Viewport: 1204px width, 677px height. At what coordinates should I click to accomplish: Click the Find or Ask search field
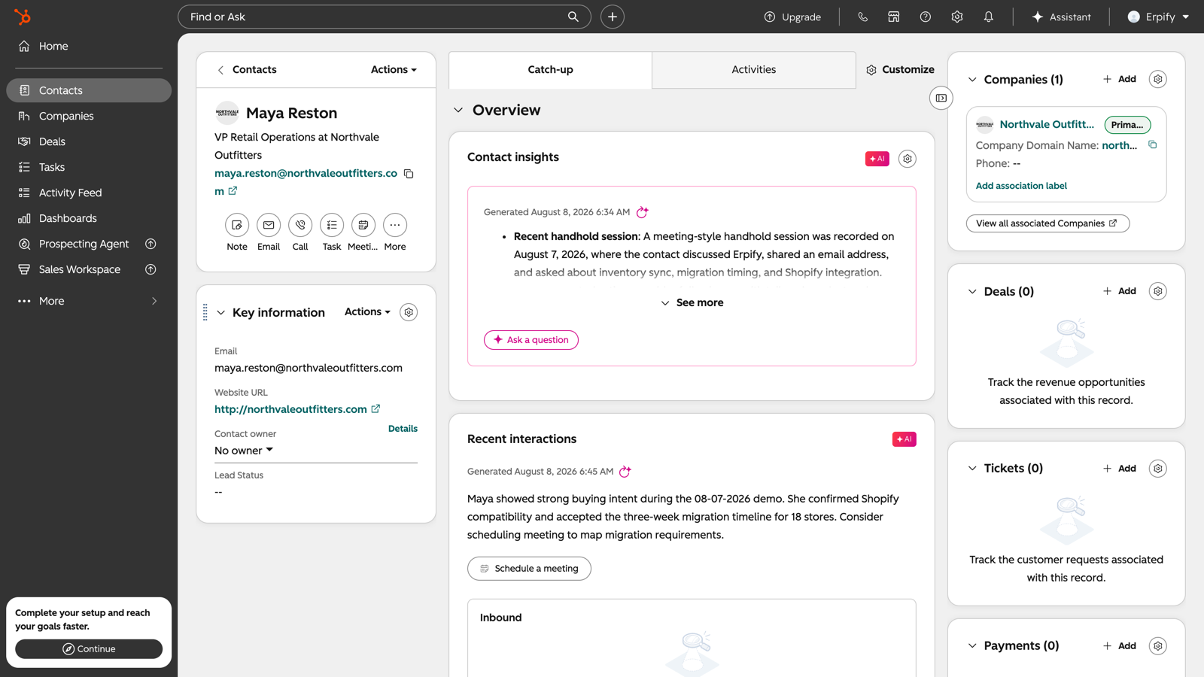tap(385, 17)
